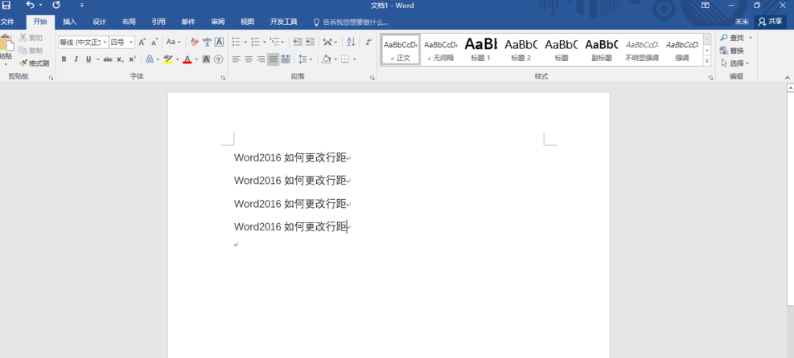Click the 选择 (Select) button
The height and width of the screenshot is (358, 794).
click(734, 63)
